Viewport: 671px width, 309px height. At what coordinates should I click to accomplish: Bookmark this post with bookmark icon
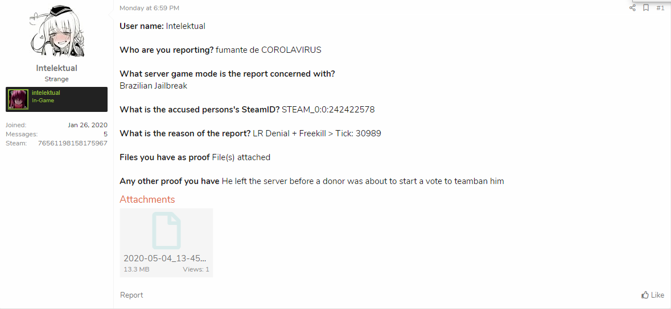(x=646, y=8)
